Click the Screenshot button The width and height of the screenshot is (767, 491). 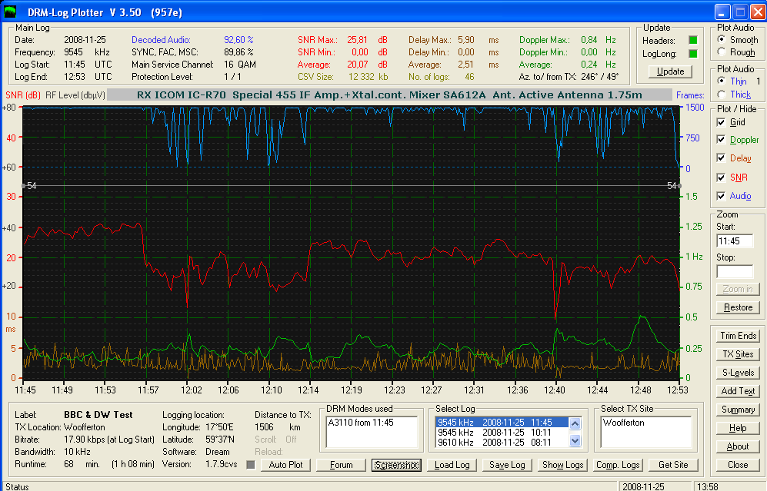click(396, 465)
